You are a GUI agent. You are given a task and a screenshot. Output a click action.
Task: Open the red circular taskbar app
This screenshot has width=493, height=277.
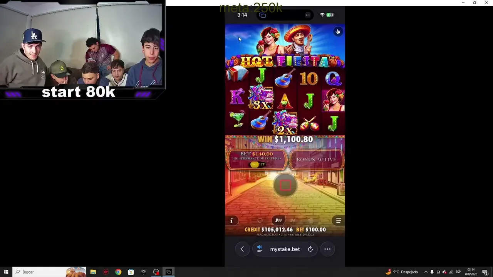[106, 272]
